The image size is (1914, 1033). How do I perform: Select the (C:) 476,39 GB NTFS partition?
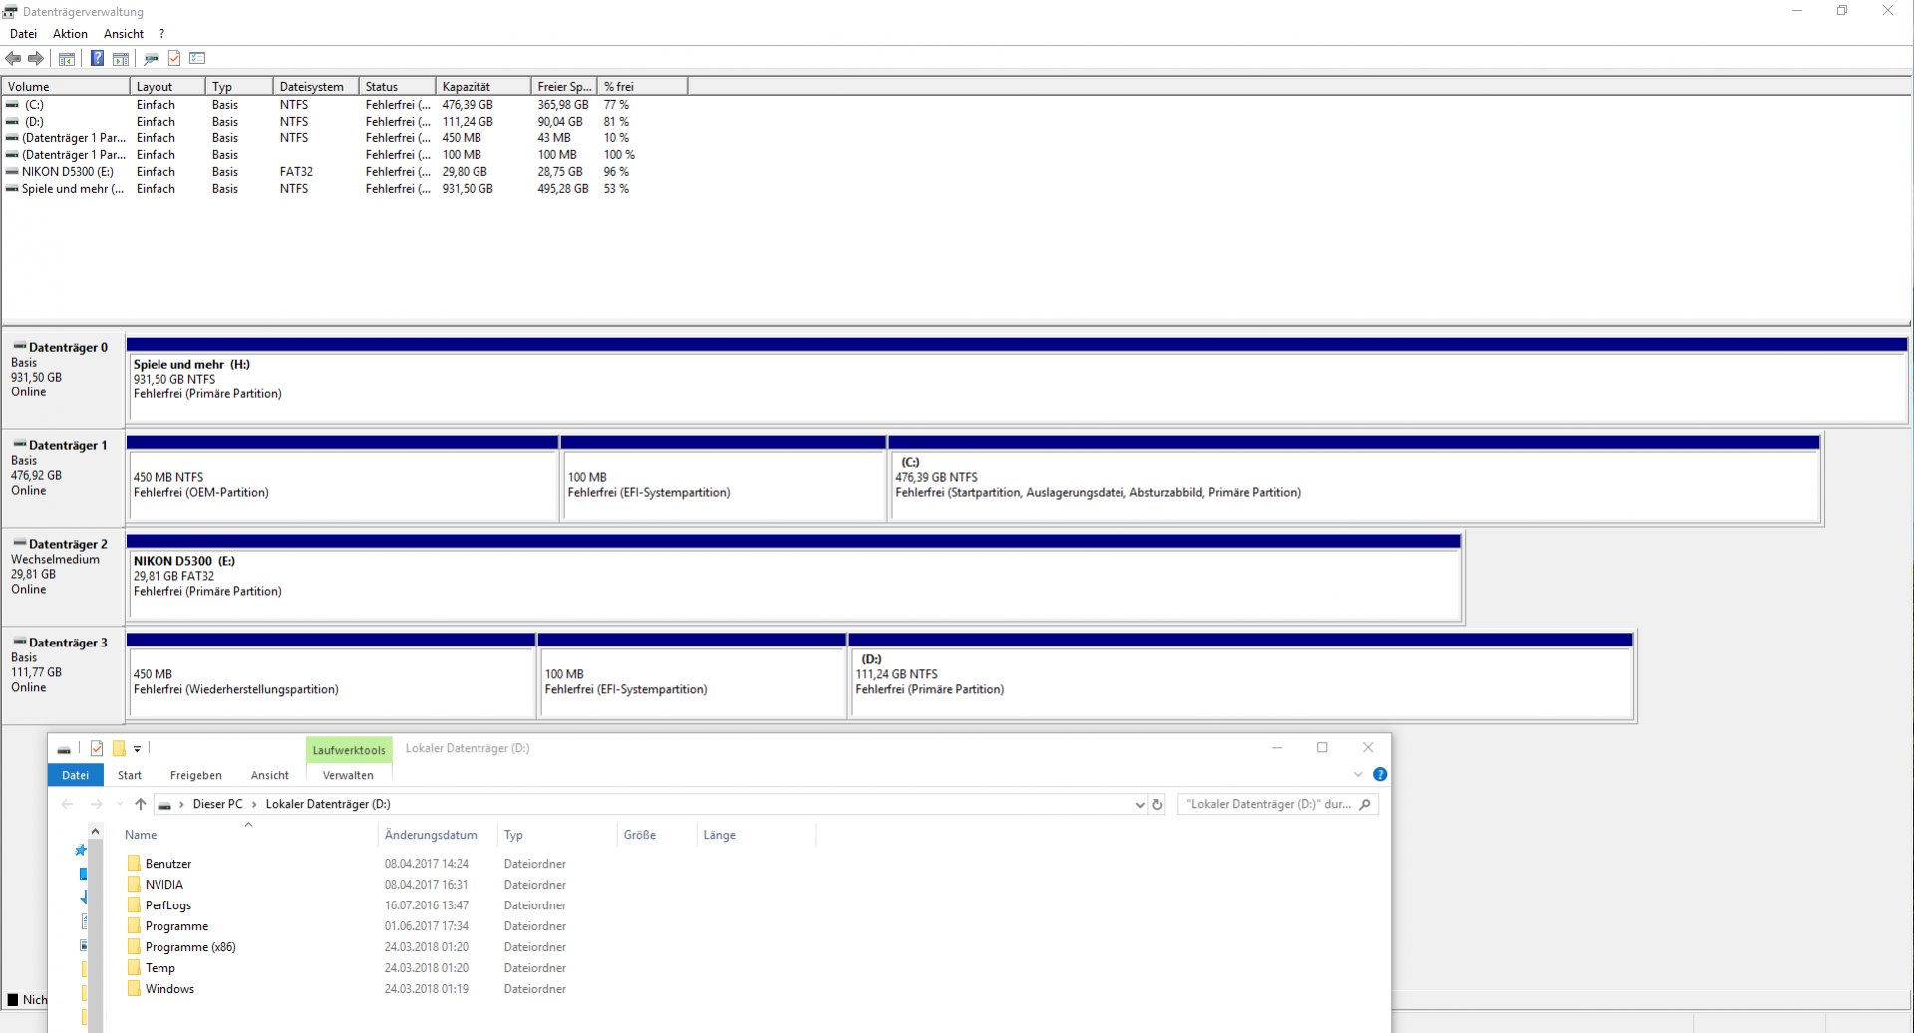[x=1355, y=479]
